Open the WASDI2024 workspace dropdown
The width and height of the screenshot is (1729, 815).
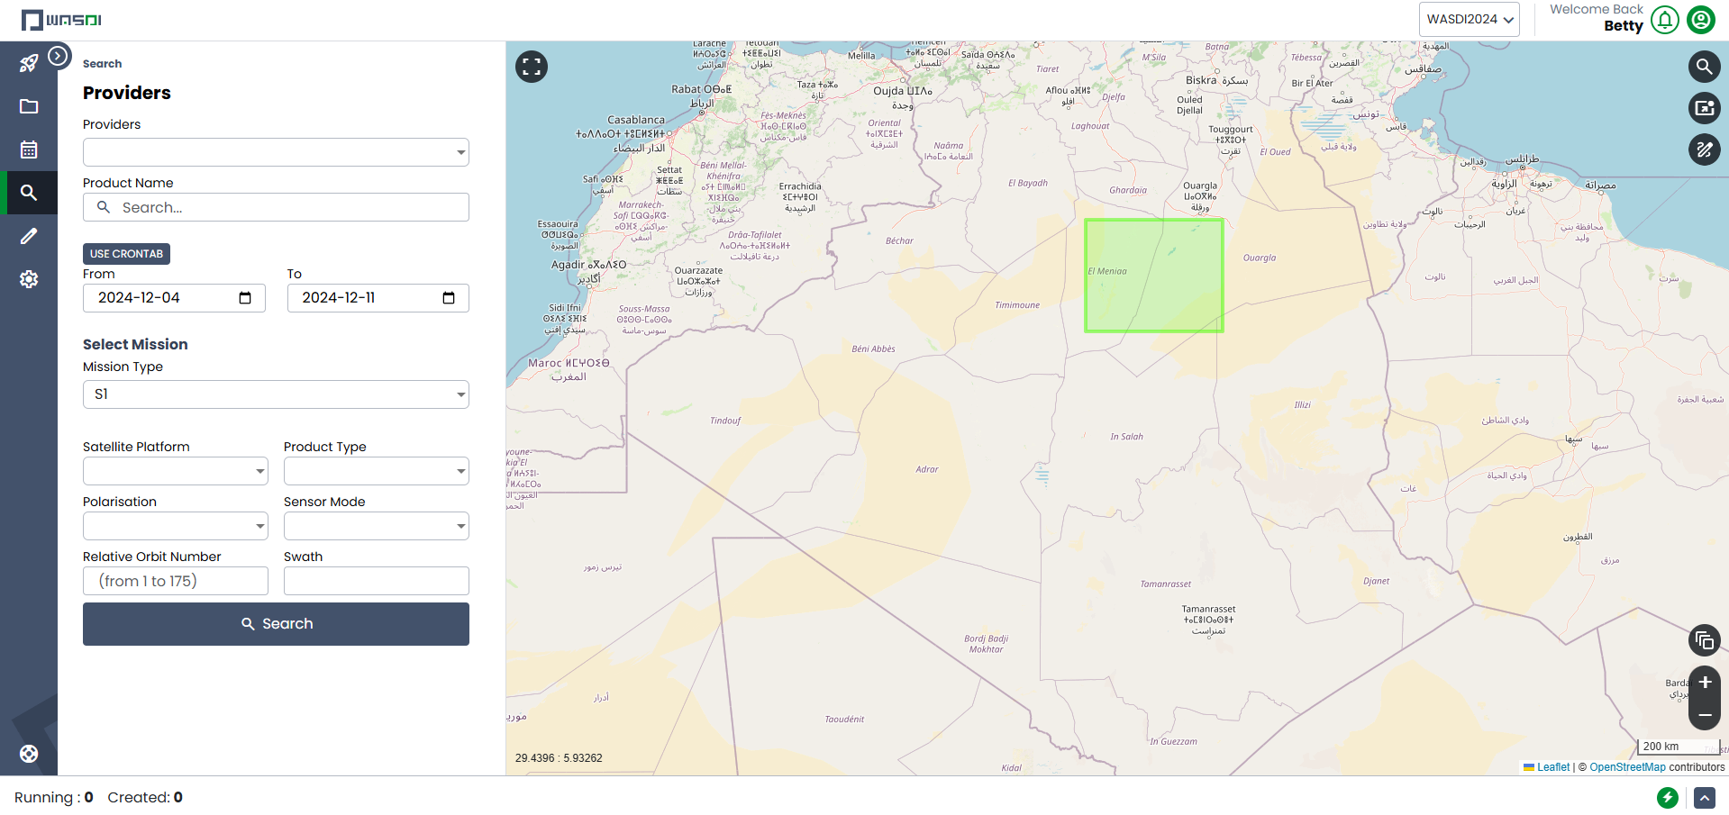coord(1469,20)
